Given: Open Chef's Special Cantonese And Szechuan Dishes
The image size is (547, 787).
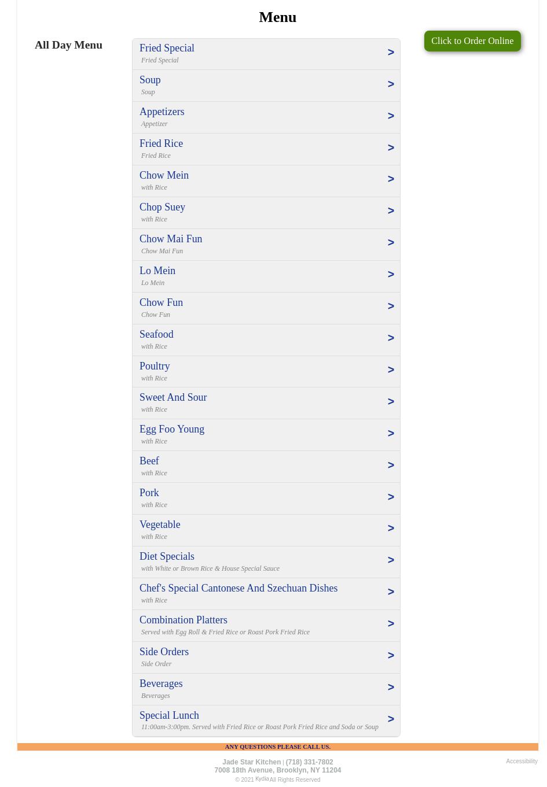Looking at the screenshot, I should [x=238, y=588].
